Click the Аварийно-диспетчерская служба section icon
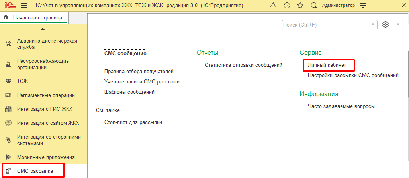 tap(8, 44)
